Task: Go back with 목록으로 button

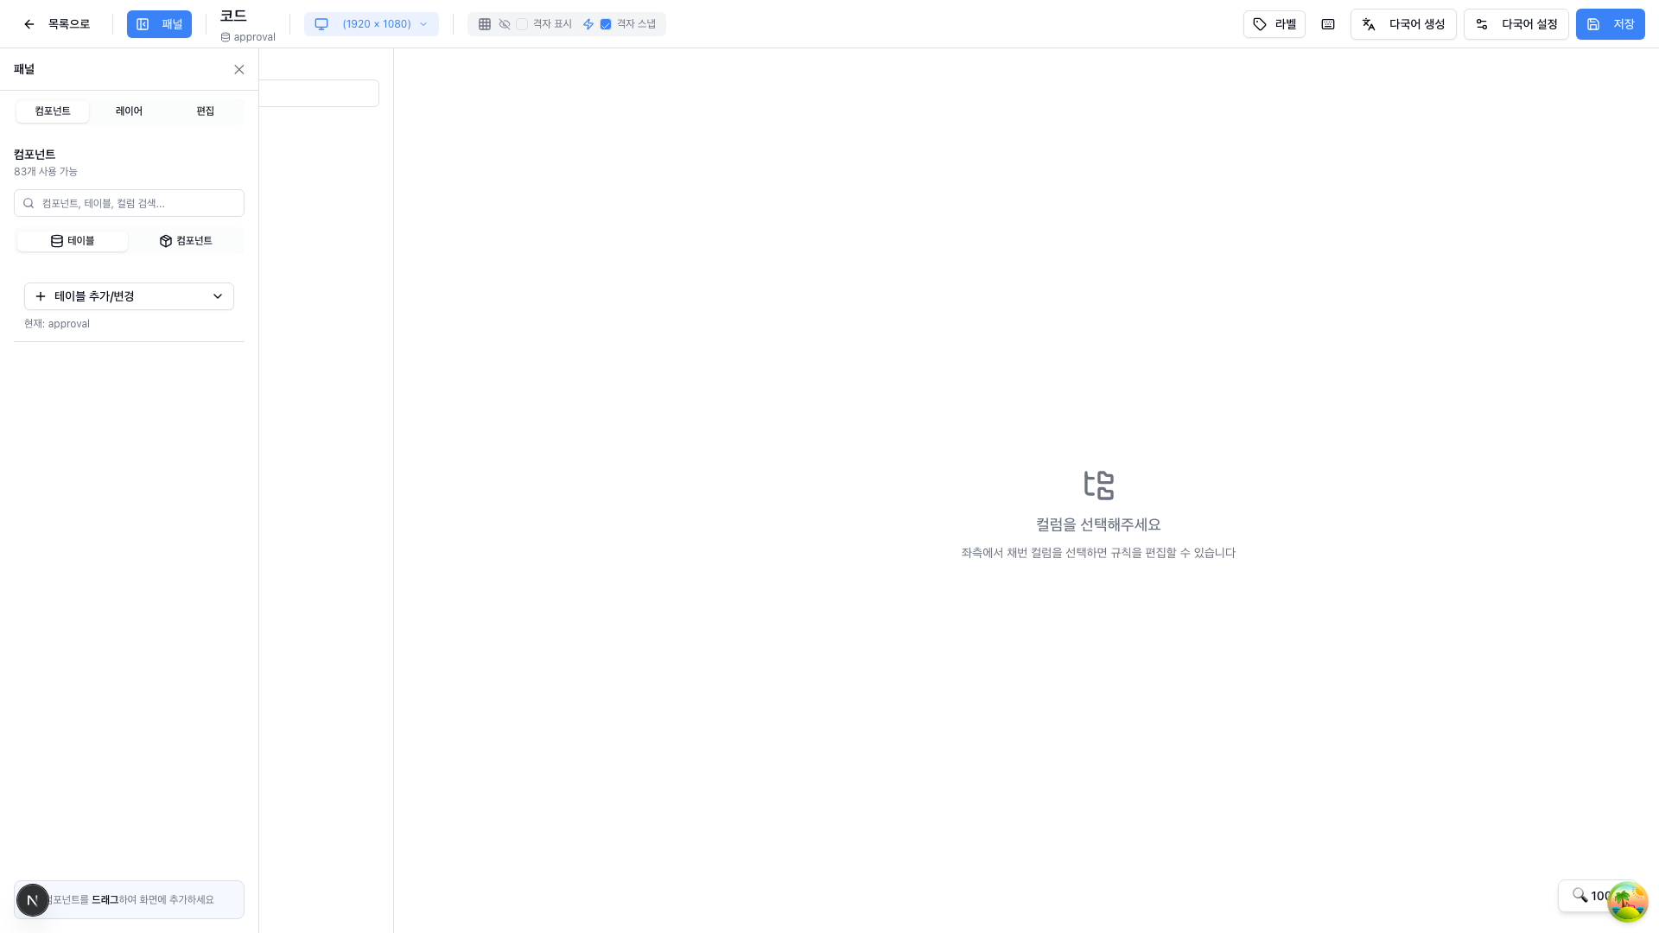Action: [57, 24]
